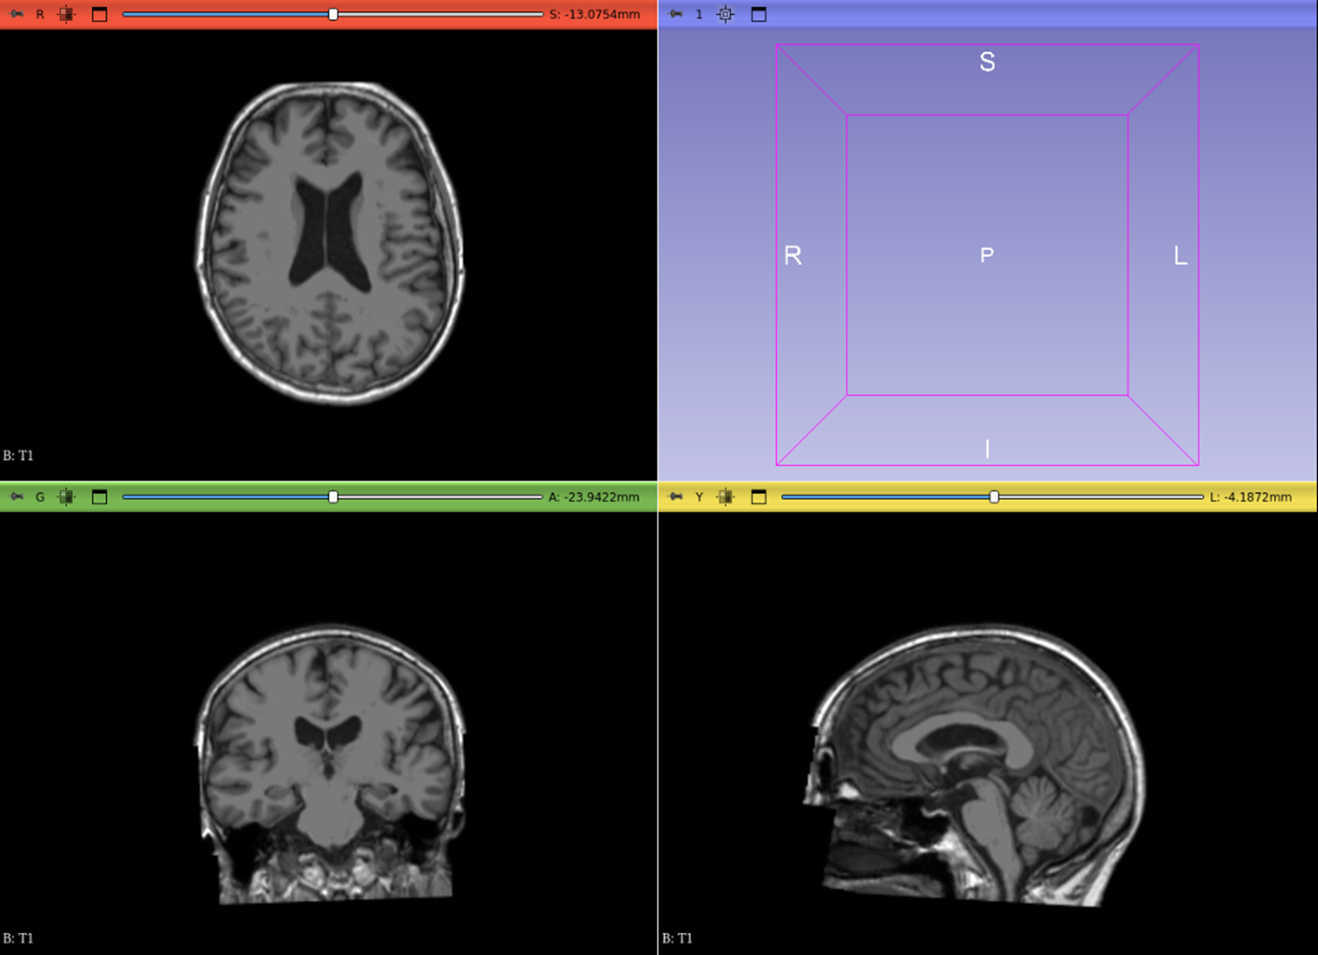
Task: Click the A: -23.9422mm offset field
Action: pos(594,497)
